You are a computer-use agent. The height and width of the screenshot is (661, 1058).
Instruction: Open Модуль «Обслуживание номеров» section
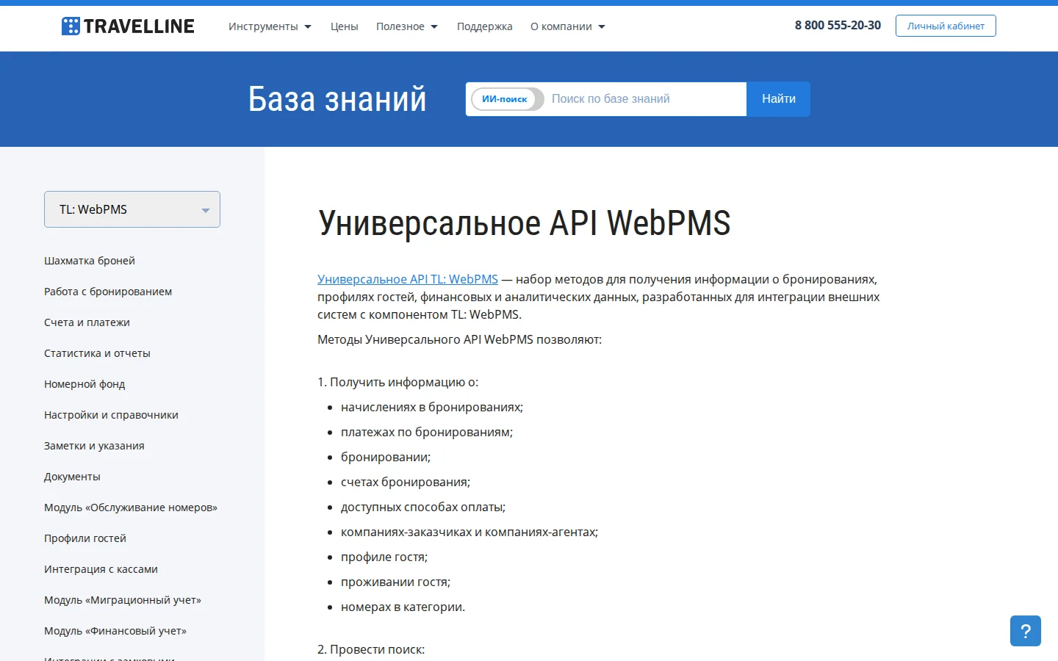[x=131, y=508]
